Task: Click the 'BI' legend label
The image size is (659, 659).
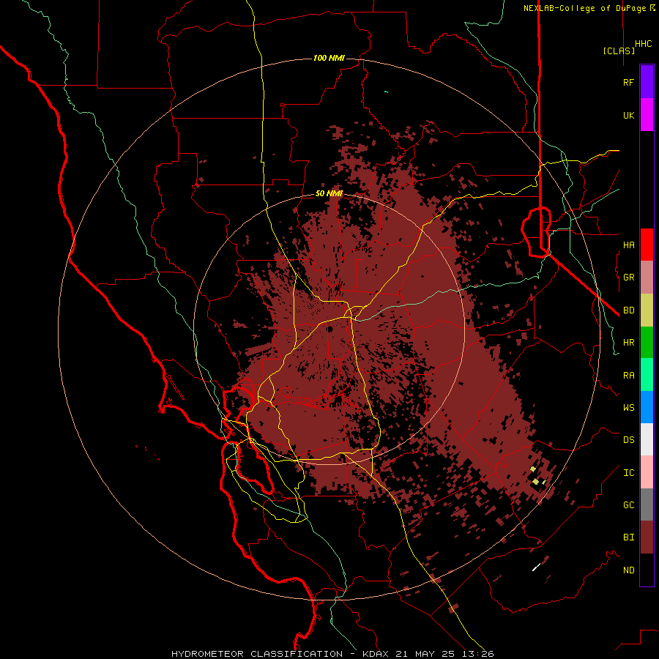Action: [x=628, y=537]
